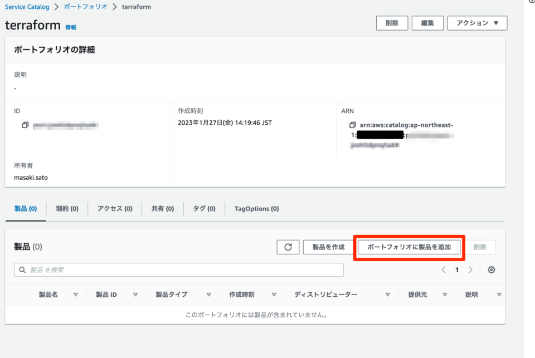Screen dimensions: 535x358
Task: Open the アクション dropdown menu
Action: click(x=477, y=23)
